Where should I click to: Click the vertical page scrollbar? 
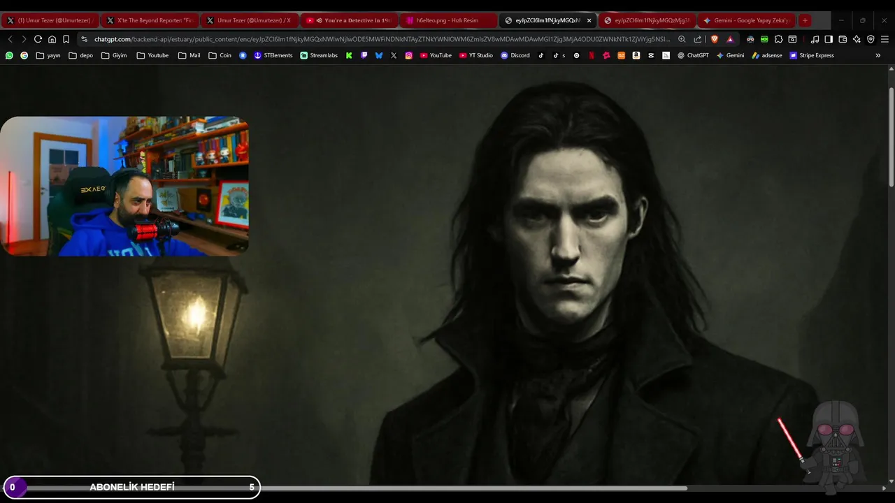coord(891,136)
